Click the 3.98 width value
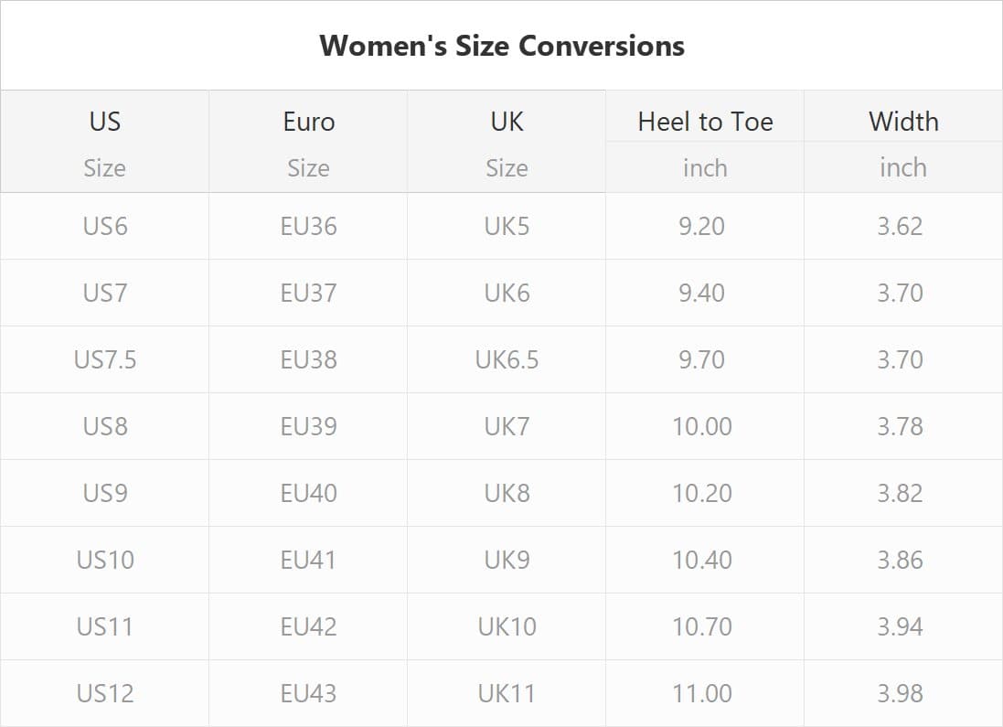The image size is (1003, 727). [901, 693]
